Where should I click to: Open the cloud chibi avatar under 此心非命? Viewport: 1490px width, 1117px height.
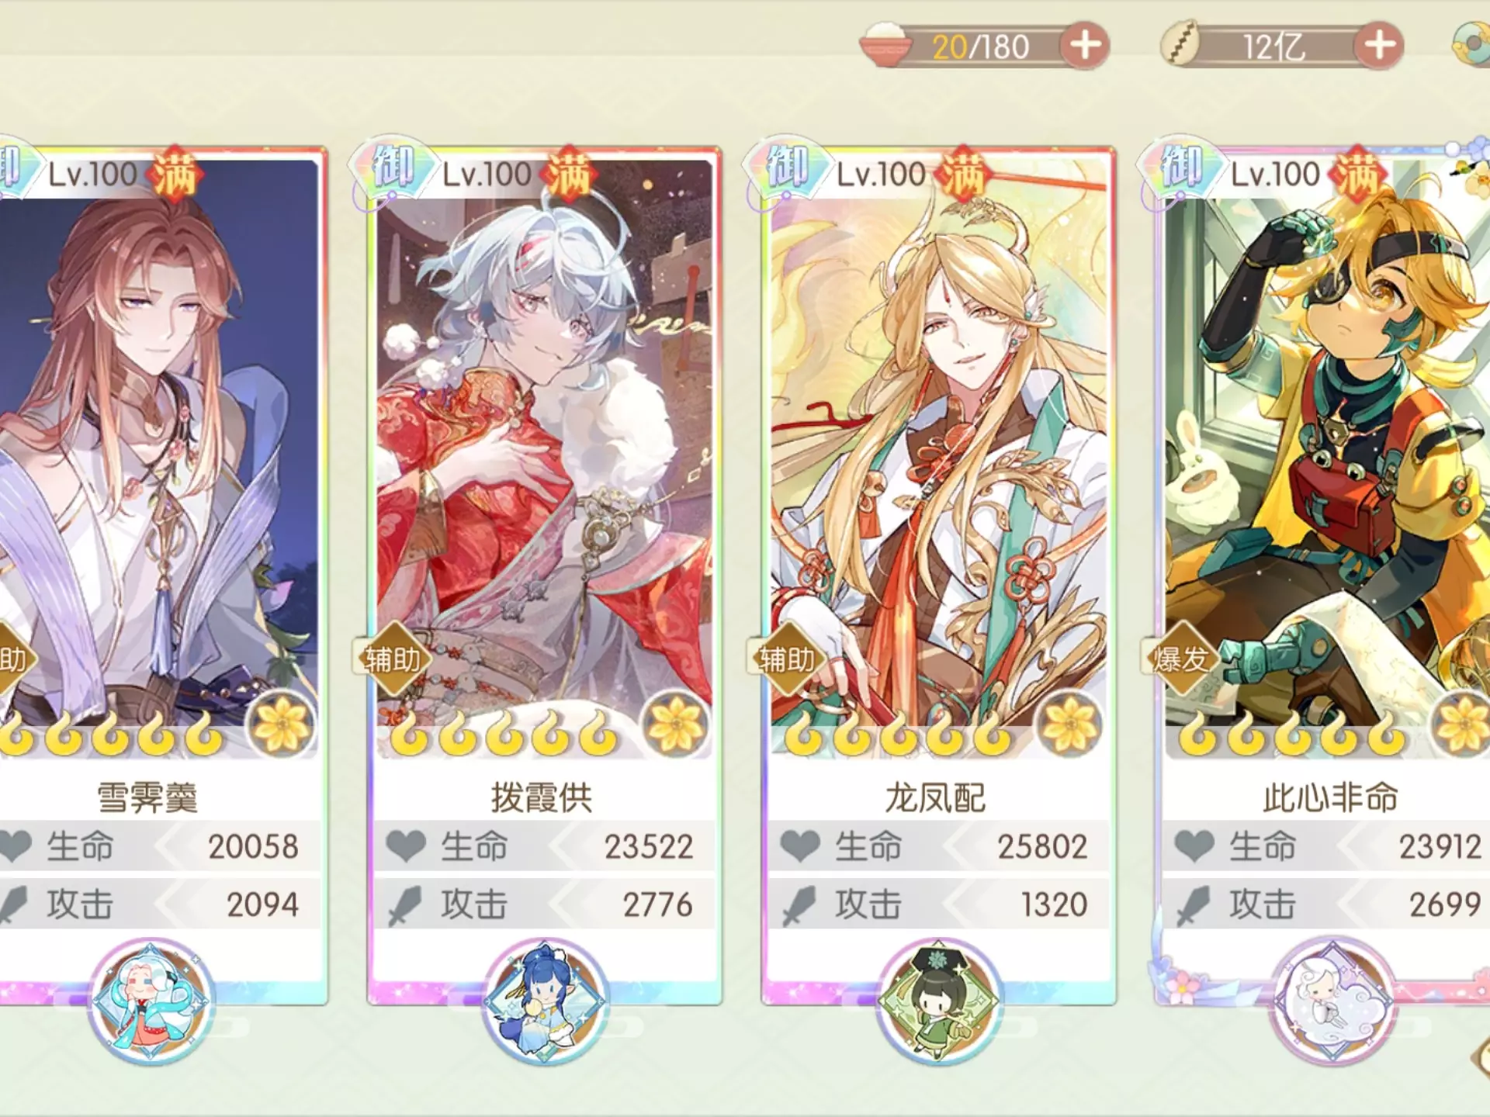pos(1333,1001)
